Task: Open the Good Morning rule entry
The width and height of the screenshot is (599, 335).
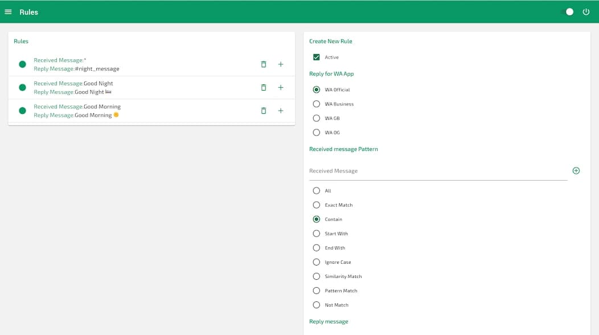Action: pos(77,111)
